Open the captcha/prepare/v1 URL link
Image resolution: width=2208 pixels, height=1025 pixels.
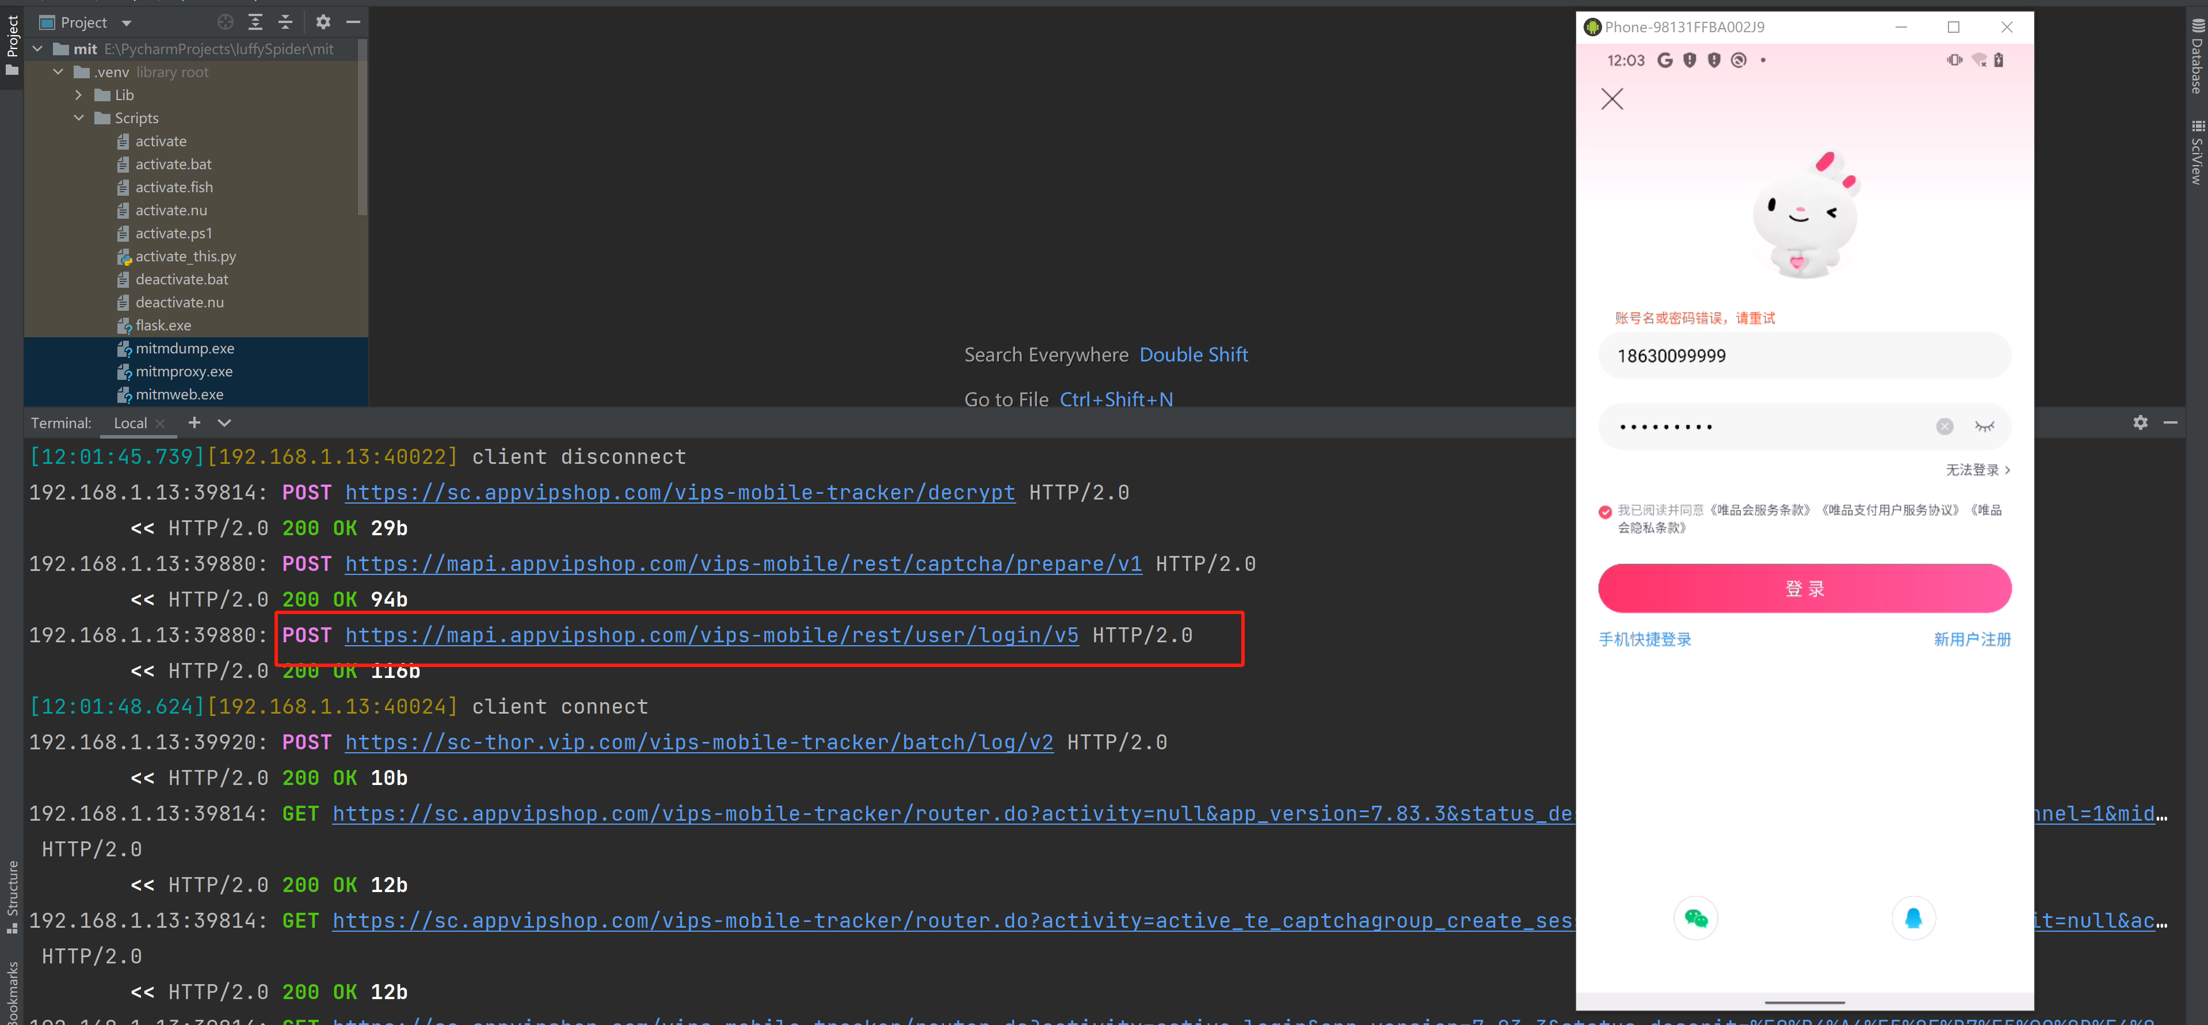[x=743, y=564]
